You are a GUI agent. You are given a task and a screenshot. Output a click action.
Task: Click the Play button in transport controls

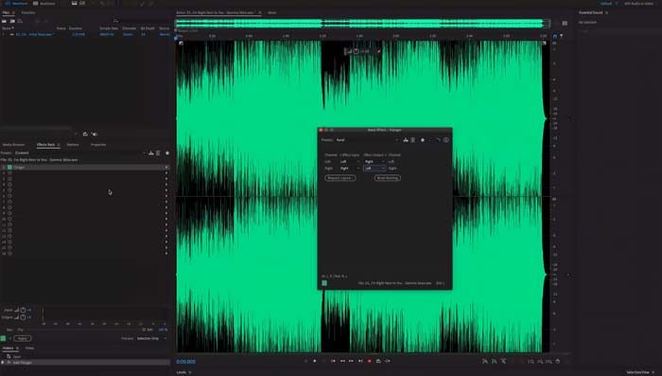[315, 361]
